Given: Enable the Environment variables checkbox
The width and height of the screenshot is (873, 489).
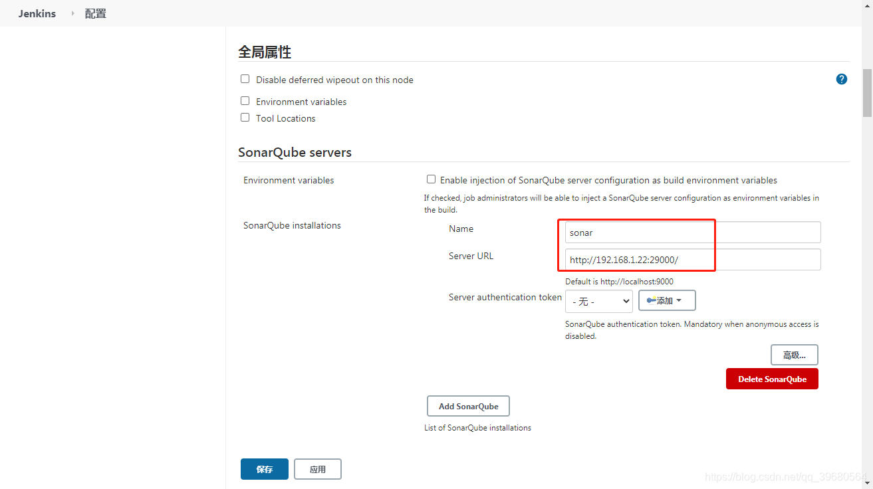Looking at the screenshot, I should (245, 101).
